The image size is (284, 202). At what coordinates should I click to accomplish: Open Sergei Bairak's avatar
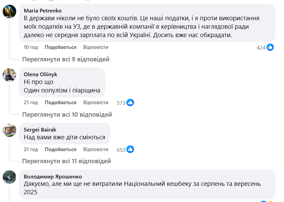9,130
